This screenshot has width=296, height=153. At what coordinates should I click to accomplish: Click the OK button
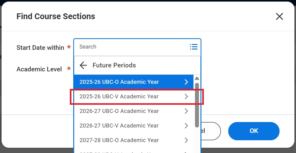(x=254, y=131)
